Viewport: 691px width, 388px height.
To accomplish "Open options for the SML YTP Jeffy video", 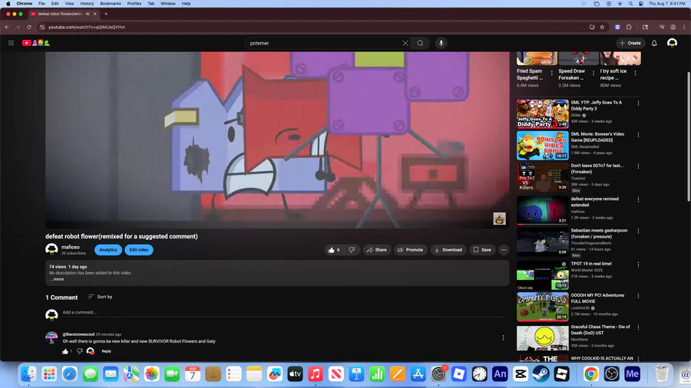I will [x=638, y=104].
